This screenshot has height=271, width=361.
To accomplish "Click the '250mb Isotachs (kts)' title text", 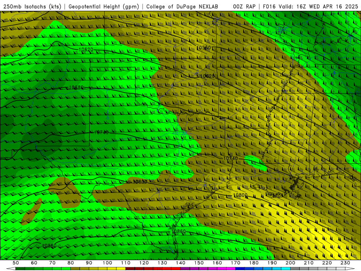I will pos(32,7).
